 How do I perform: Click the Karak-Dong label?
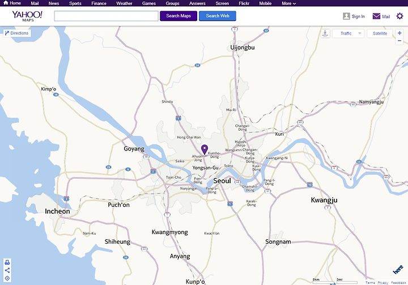(252, 203)
